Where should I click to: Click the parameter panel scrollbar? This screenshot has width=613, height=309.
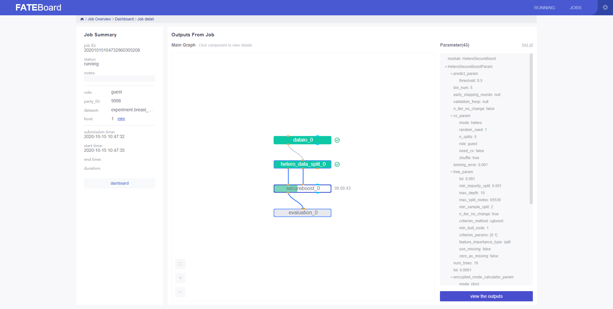pos(531,129)
